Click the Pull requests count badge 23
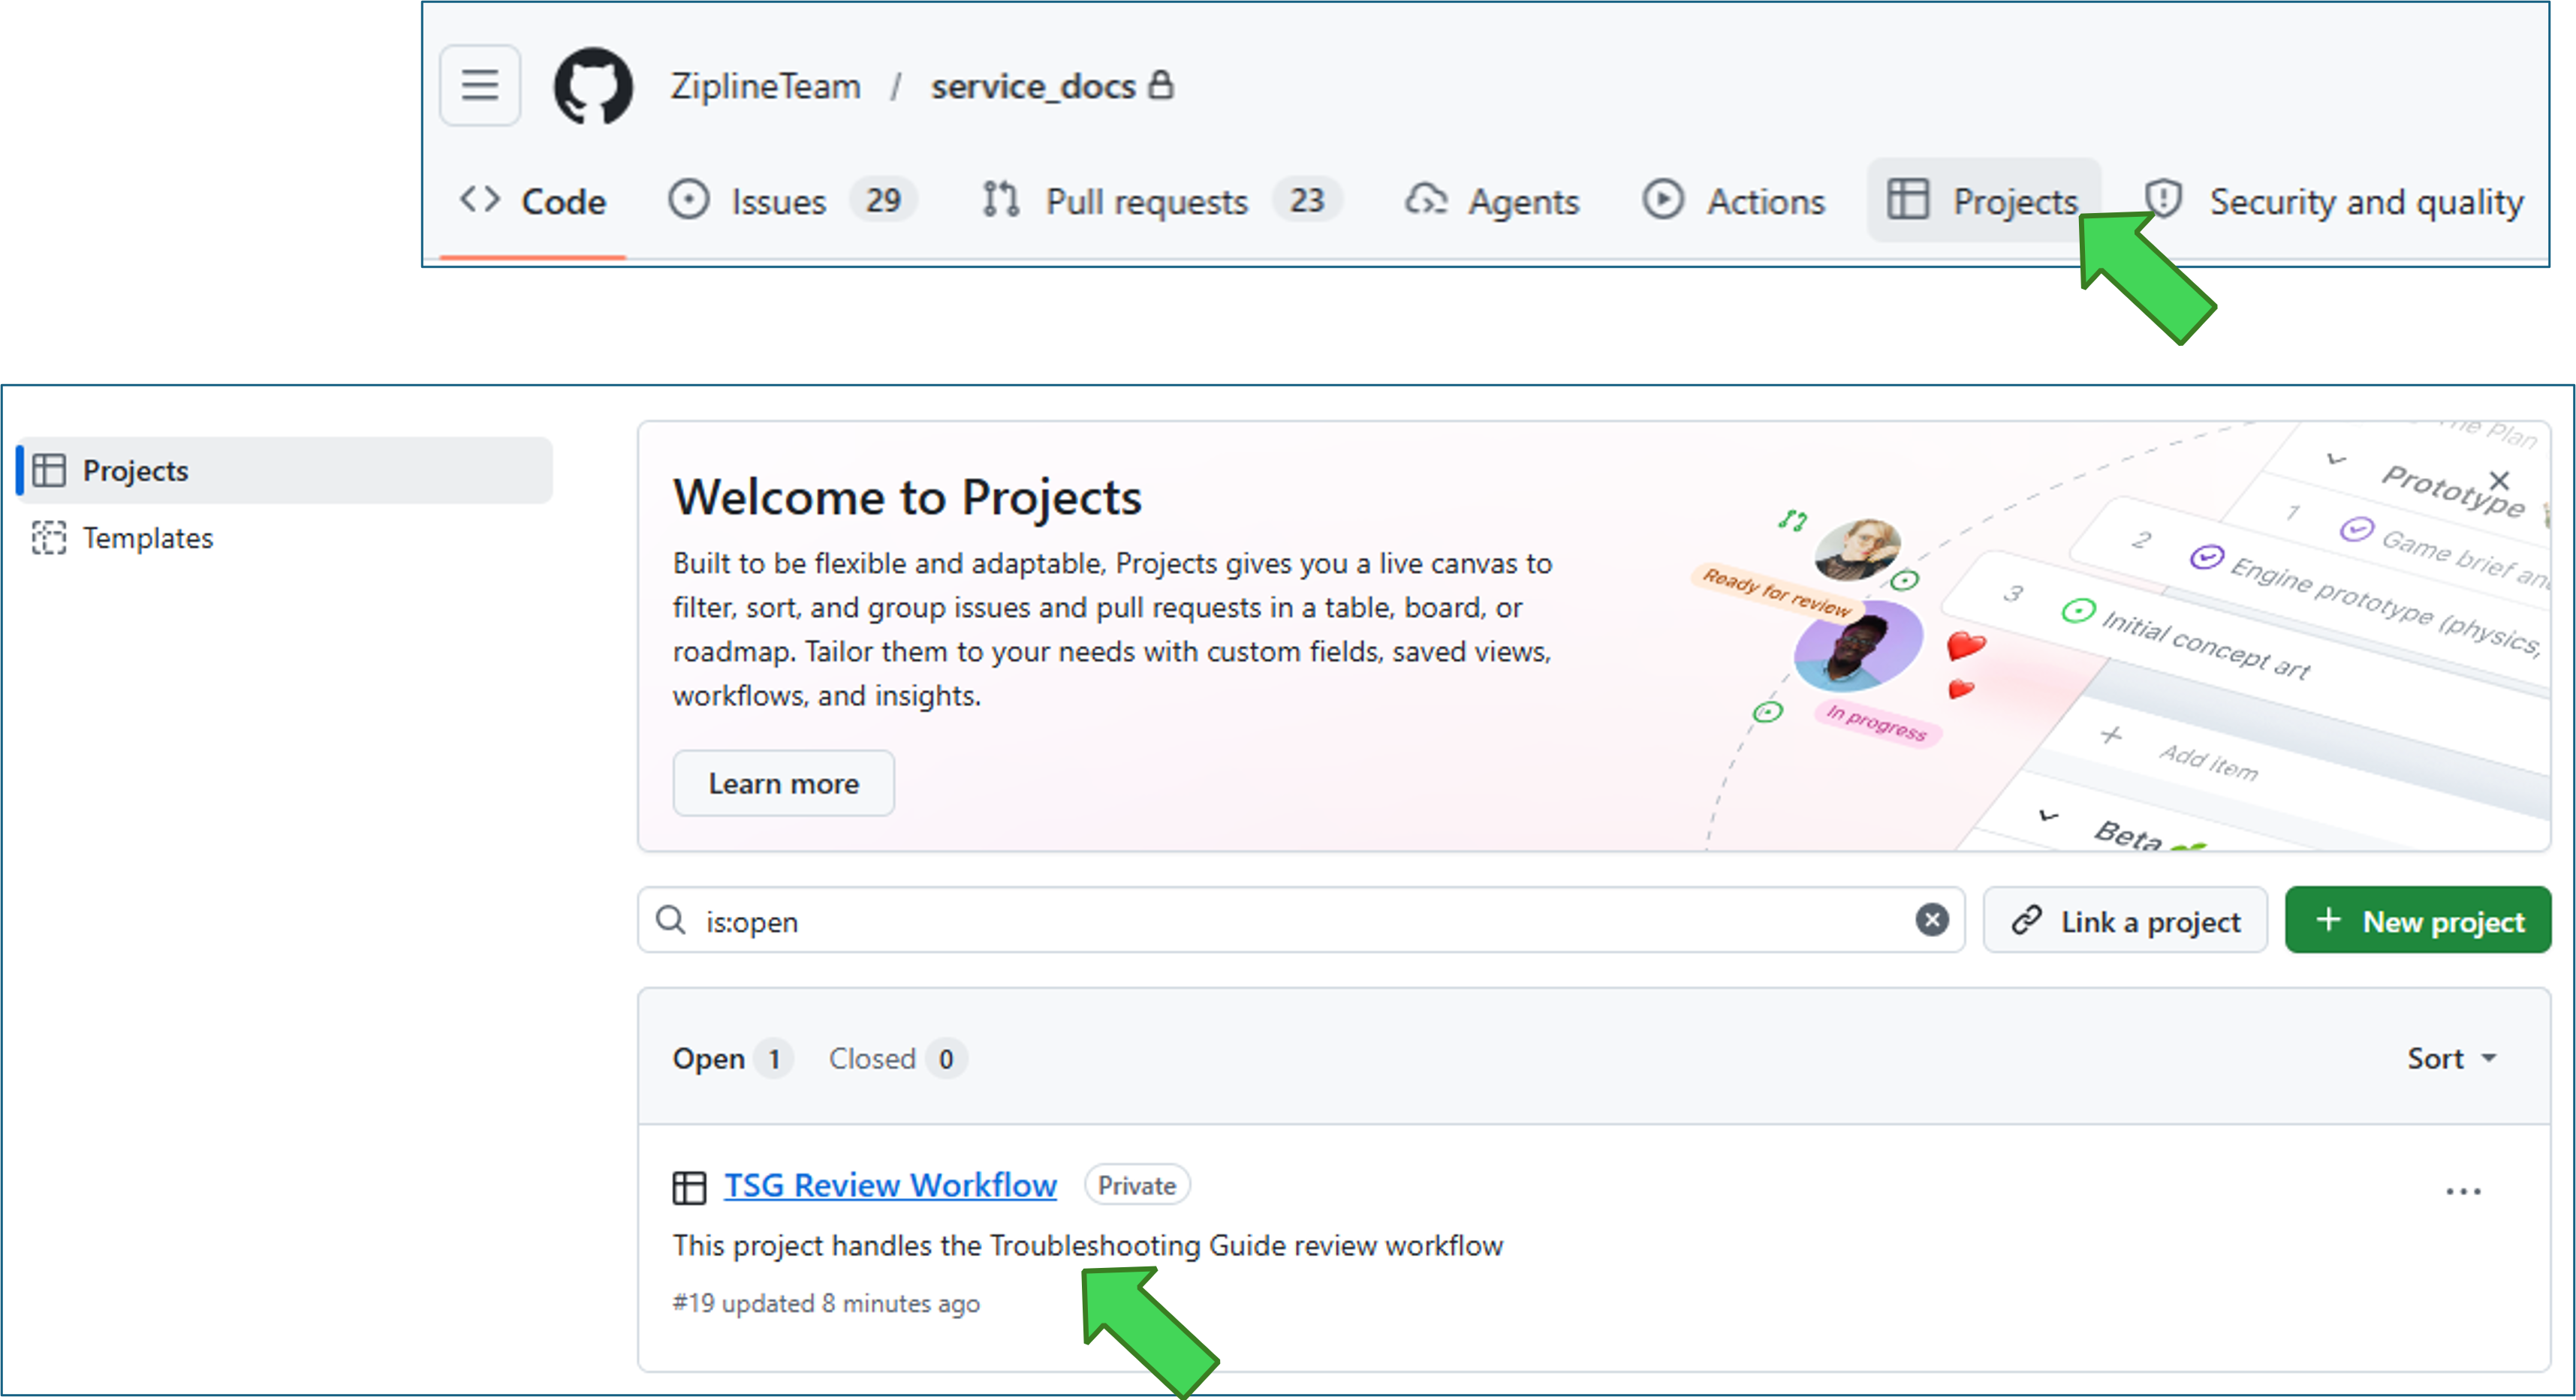This screenshot has height=1400, width=2576. point(1306,201)
